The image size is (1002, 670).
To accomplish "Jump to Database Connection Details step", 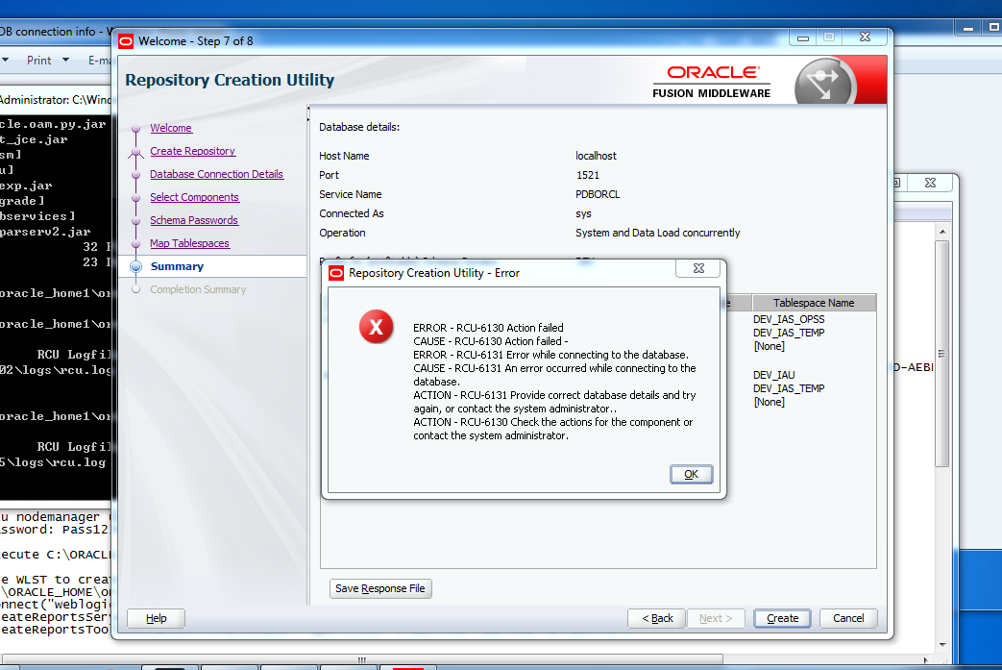I will (216, 174).
